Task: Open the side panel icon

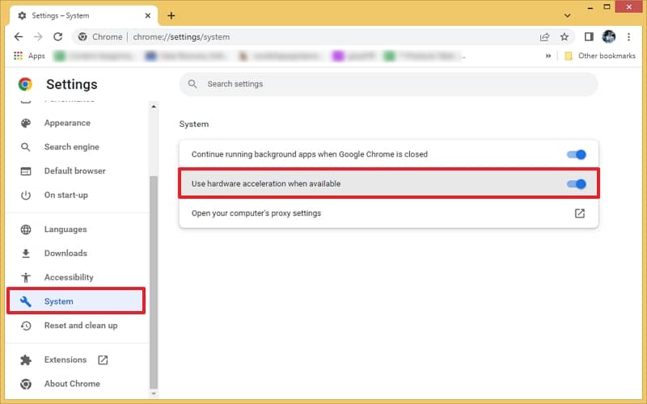Action: (589, 36)
